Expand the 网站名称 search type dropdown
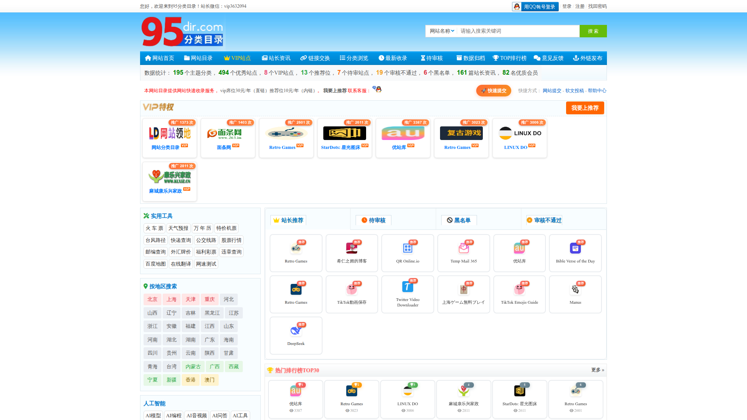Image resolution: width=747 pixels, height=420 pixels. [x=442, y=31]
